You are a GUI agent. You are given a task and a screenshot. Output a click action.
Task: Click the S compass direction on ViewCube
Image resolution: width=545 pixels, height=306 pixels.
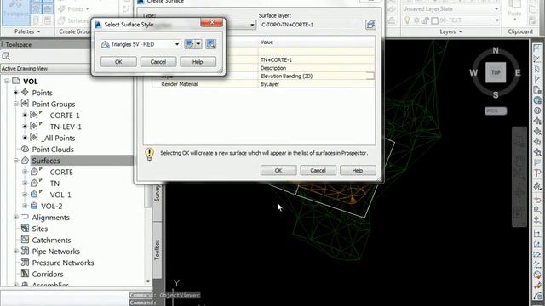pyautogui.click(x=496, y=94)
